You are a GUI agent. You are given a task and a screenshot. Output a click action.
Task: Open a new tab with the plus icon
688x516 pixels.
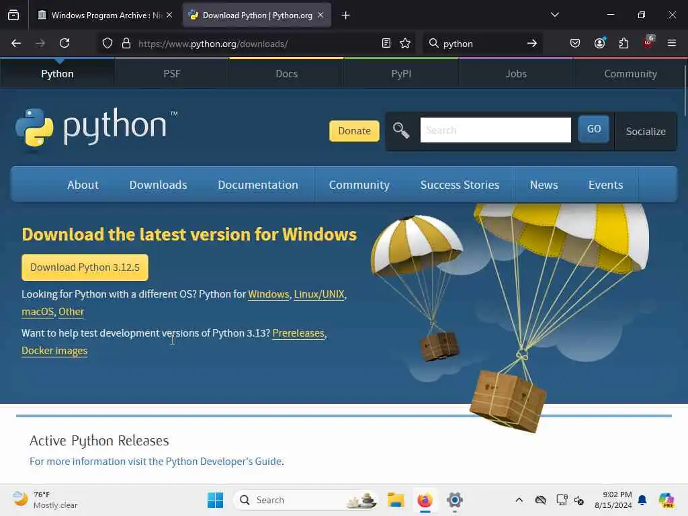[346, 15]
